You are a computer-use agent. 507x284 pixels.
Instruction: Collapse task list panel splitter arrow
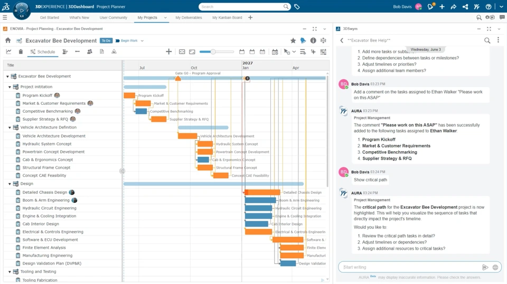pyautogui.click(x=122, y=171)
